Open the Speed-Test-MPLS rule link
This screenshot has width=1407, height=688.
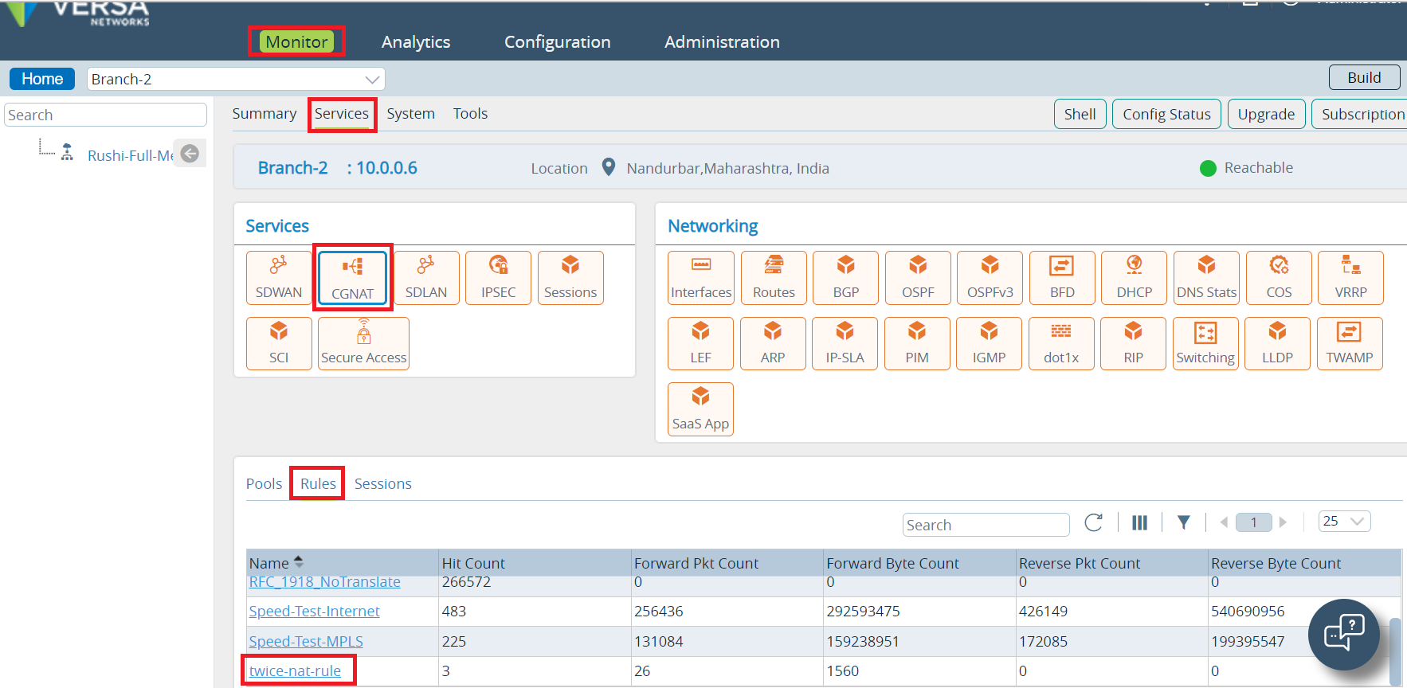pos(306,642)
